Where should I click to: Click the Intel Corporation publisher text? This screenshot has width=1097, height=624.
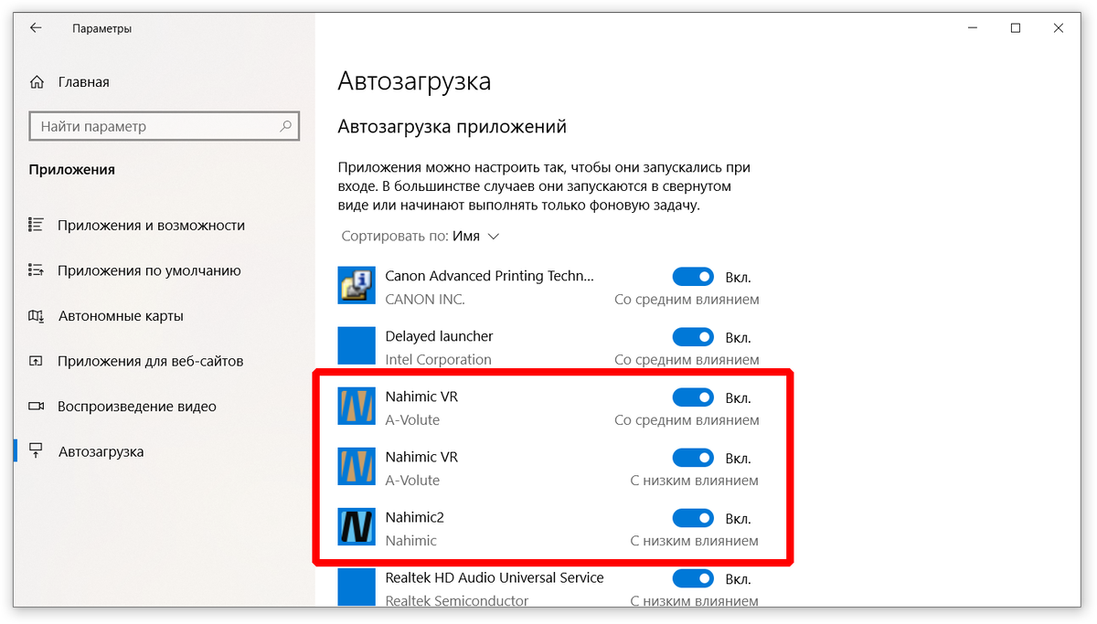pyautogui.click(x=439, y=360)
